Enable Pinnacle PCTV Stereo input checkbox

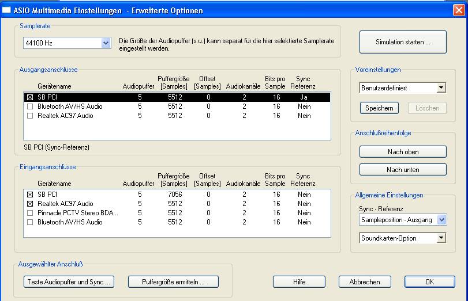(30, 213)
